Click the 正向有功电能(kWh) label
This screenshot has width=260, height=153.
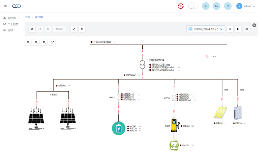click(x=162, y=67)
